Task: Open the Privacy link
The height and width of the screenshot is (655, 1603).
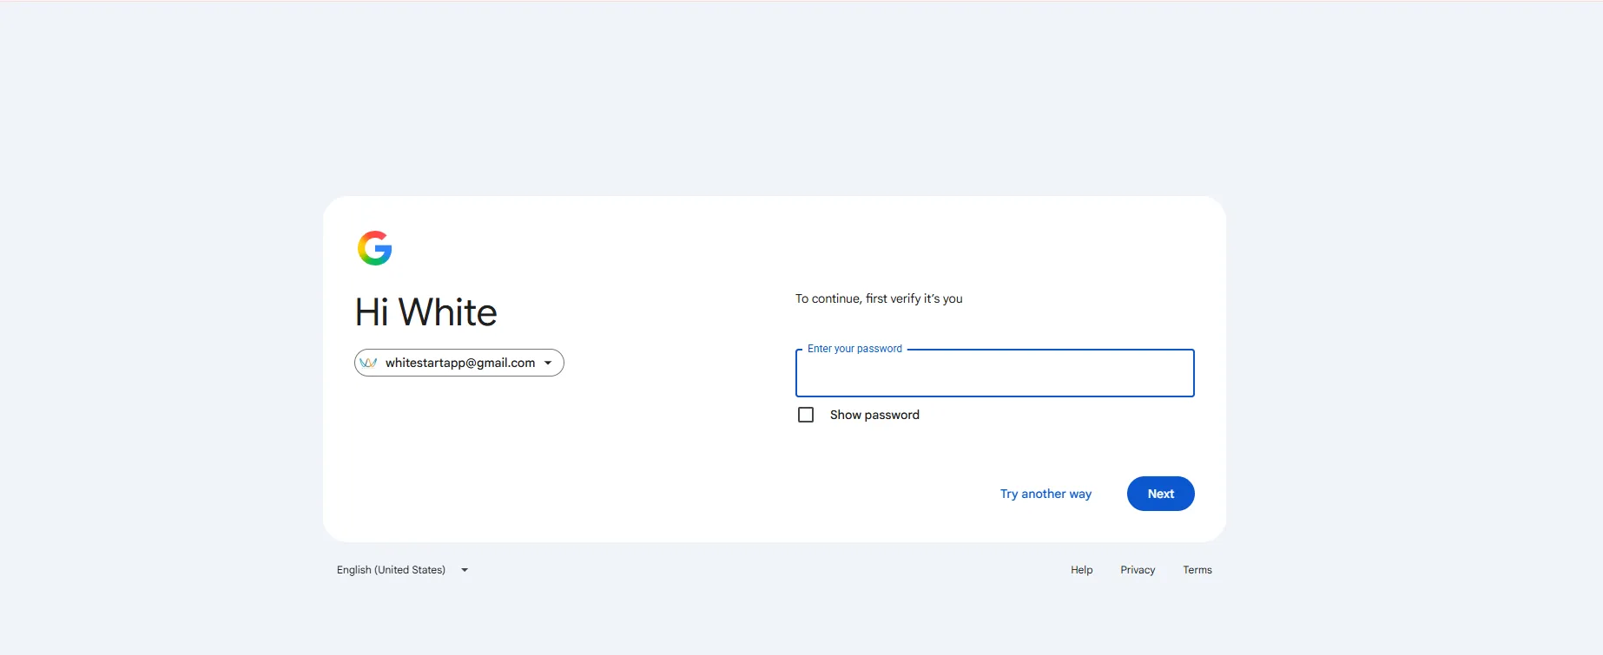Action: tap(1138, 570)
